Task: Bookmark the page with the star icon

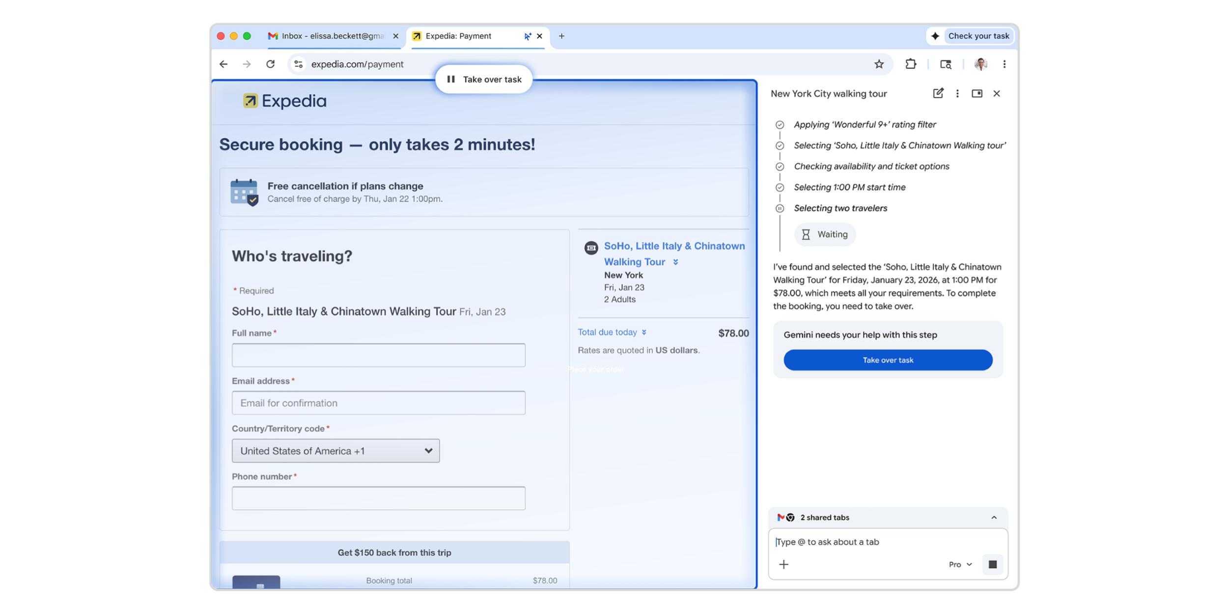Action: tap(878, 64)
